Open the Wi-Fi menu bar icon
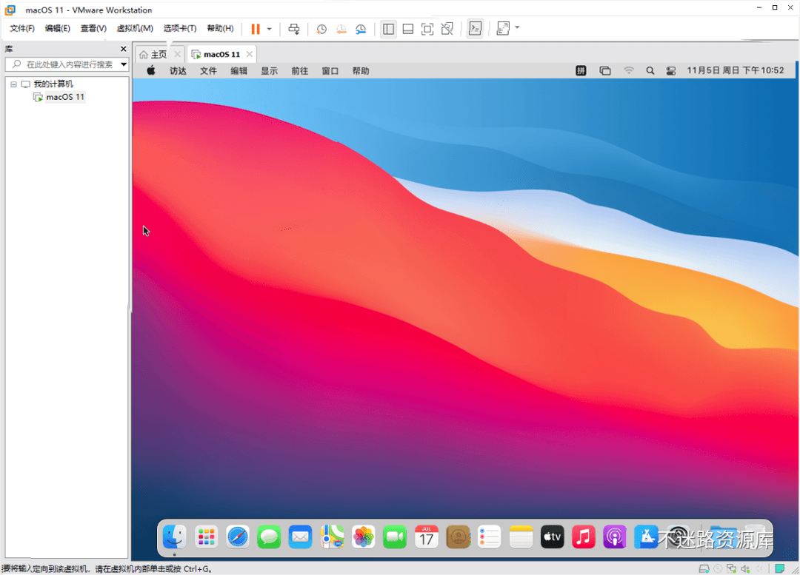800x575 pixels. coord(629,71)
